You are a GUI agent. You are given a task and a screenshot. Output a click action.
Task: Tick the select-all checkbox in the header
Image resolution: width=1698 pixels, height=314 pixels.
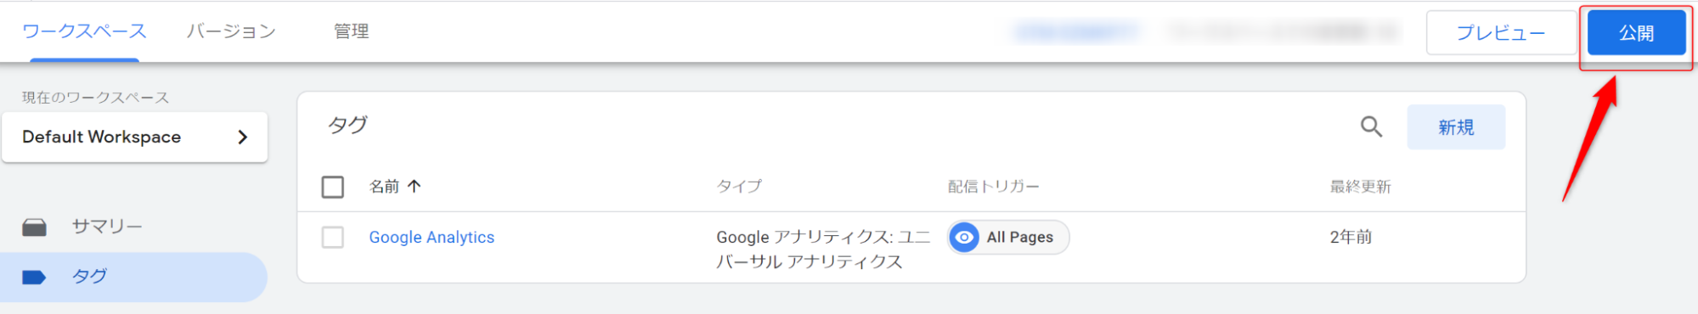(333, 187)
